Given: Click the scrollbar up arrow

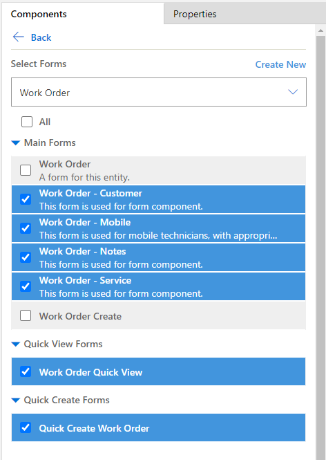Looking at the screenshot, I should click(x=320, y=30).
